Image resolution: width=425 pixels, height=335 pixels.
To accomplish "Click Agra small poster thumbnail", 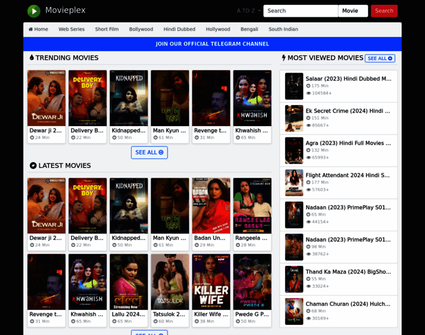I will tap(294, 150).
